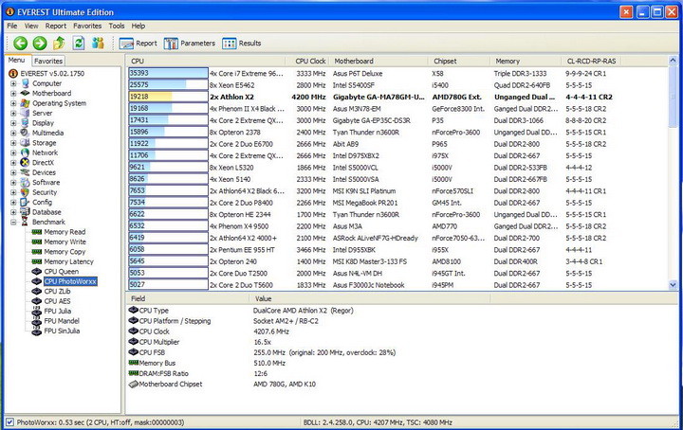This screenshot has width=683, height=430.
Task: Sort by the CPU Clock column header
Action: click(311, 61)
